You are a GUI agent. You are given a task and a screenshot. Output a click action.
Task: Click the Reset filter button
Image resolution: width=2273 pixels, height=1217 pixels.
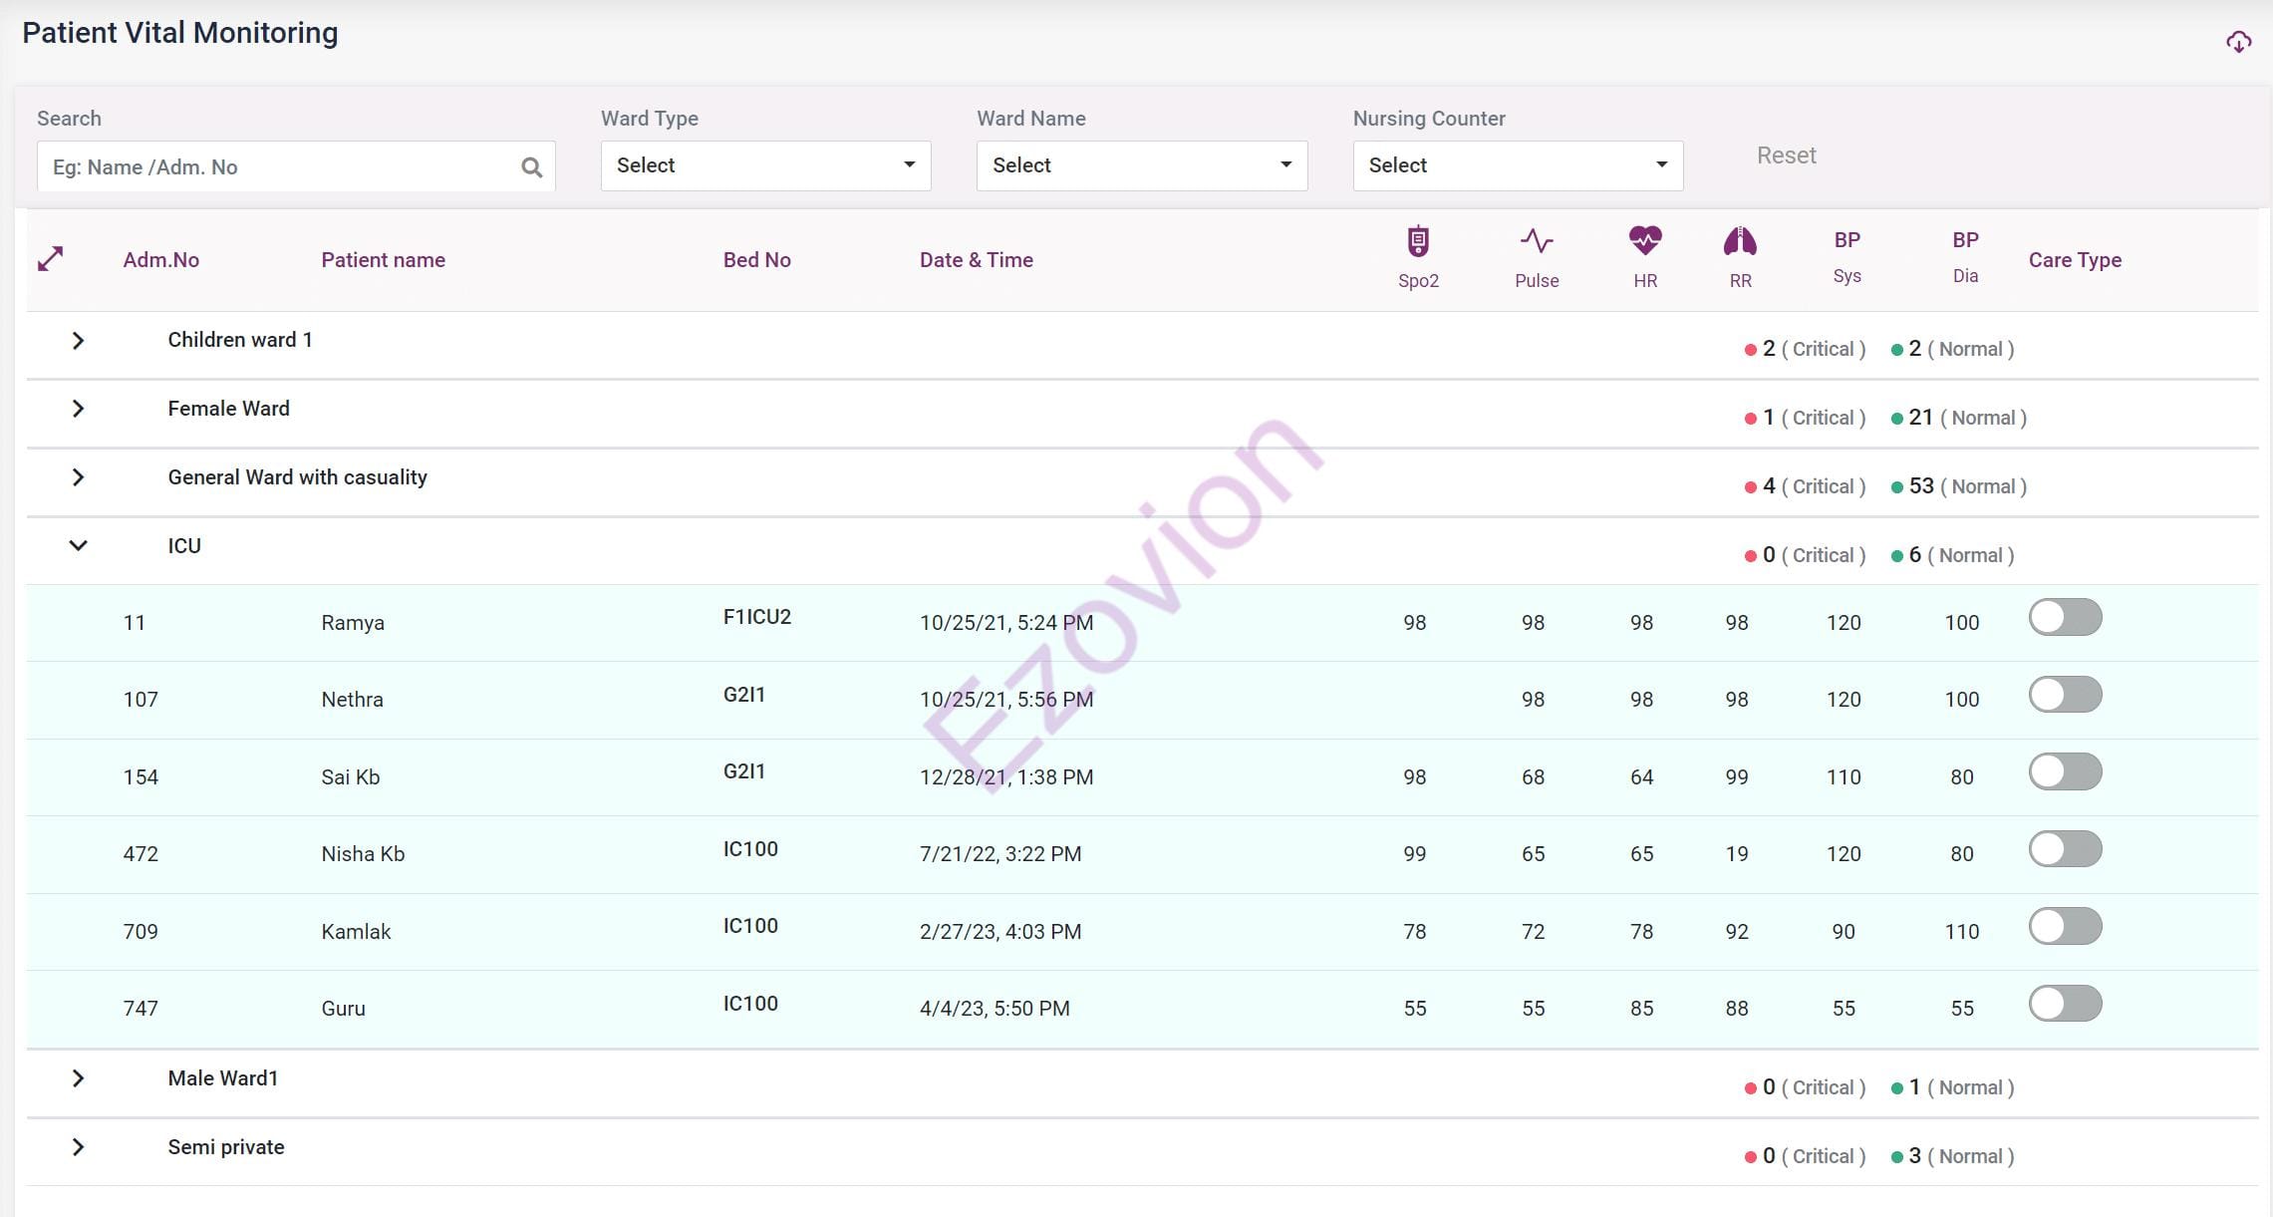coord(1786,155)
